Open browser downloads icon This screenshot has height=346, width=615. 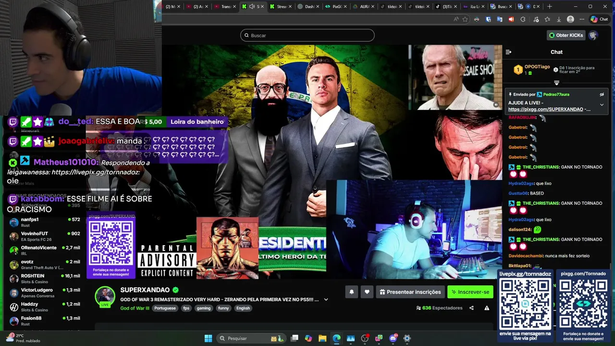pos(559,19)
